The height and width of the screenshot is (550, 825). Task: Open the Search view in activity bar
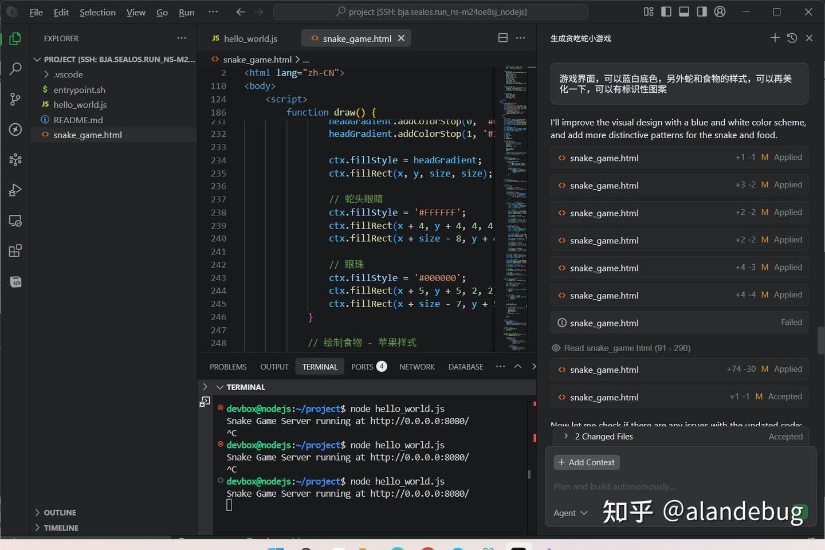[15, 68]
